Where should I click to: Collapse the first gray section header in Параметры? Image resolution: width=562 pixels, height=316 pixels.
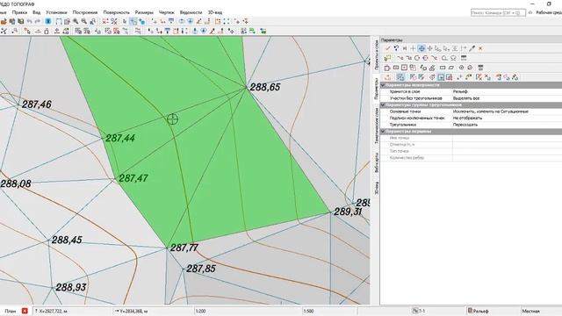point(383,85)
